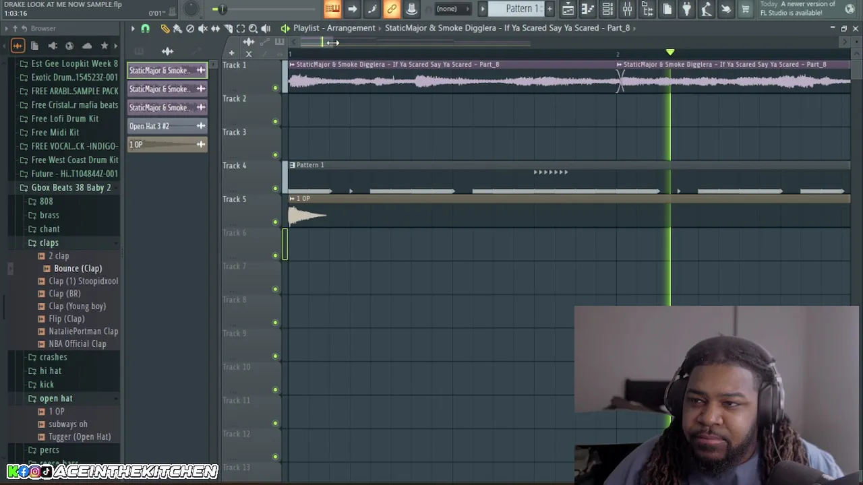The width and height of the screenshot is (863, 485).
Task: Choose the Select tool in playlist toolbar
Action: tap(241, 28)
